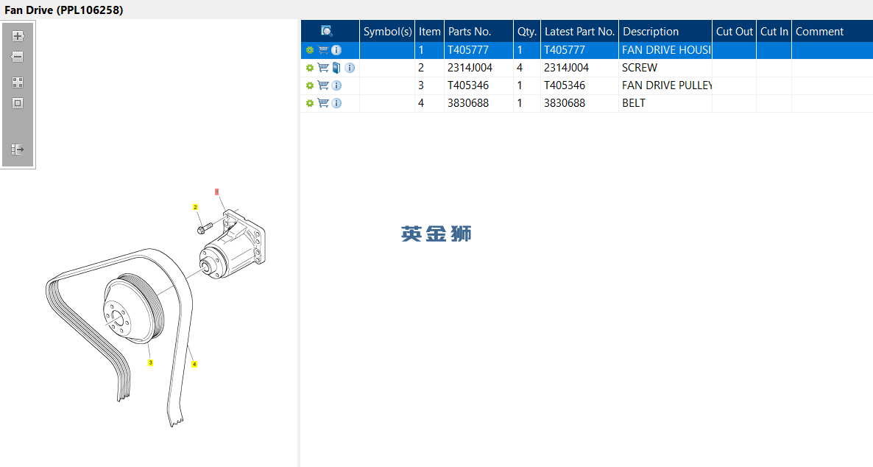The image size is (873, 467).
Task: Select callout 4 on the belt
Action: 194,365
